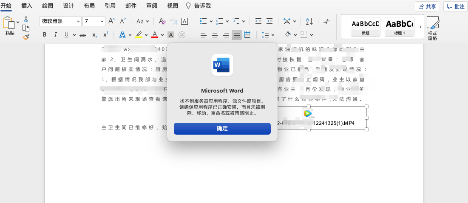Toggle character shading gray A
Viewport: 468px width, 203px height.
[x=171, y=35]
